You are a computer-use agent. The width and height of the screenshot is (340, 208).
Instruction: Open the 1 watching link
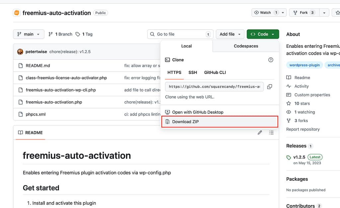(x=305, y=112)
